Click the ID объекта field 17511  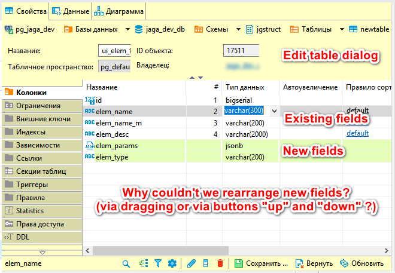tap(241, 51)
